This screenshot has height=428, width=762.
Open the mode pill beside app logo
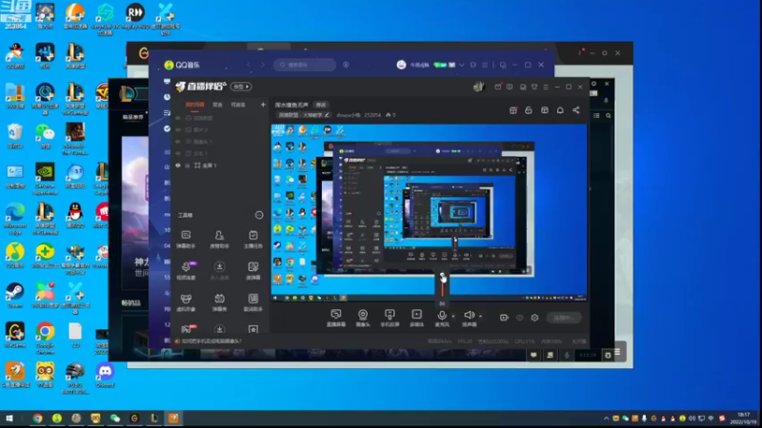point(241,87)
